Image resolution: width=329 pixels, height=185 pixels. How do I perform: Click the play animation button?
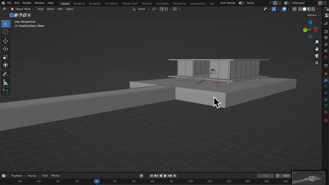(165, 176)
